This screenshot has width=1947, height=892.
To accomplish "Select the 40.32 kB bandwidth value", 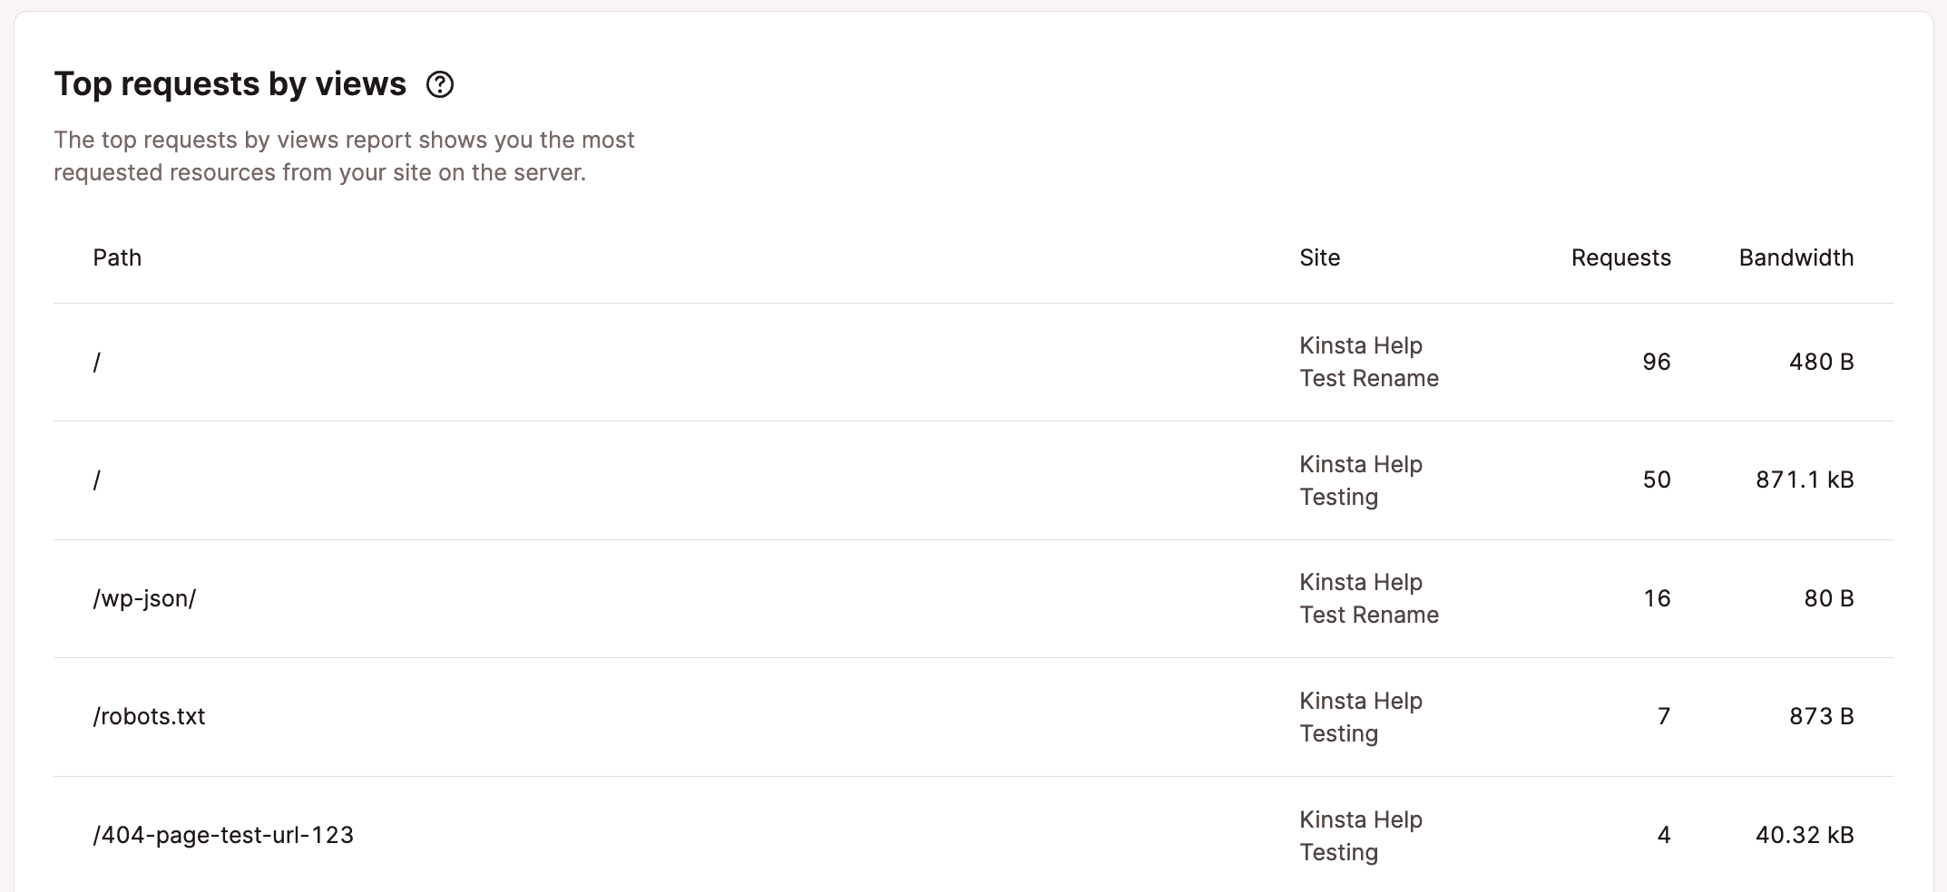I will [1805, 835].
